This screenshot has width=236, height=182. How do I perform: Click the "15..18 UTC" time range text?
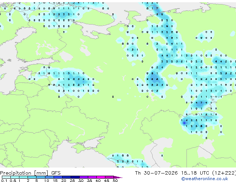tap(195, 173)
